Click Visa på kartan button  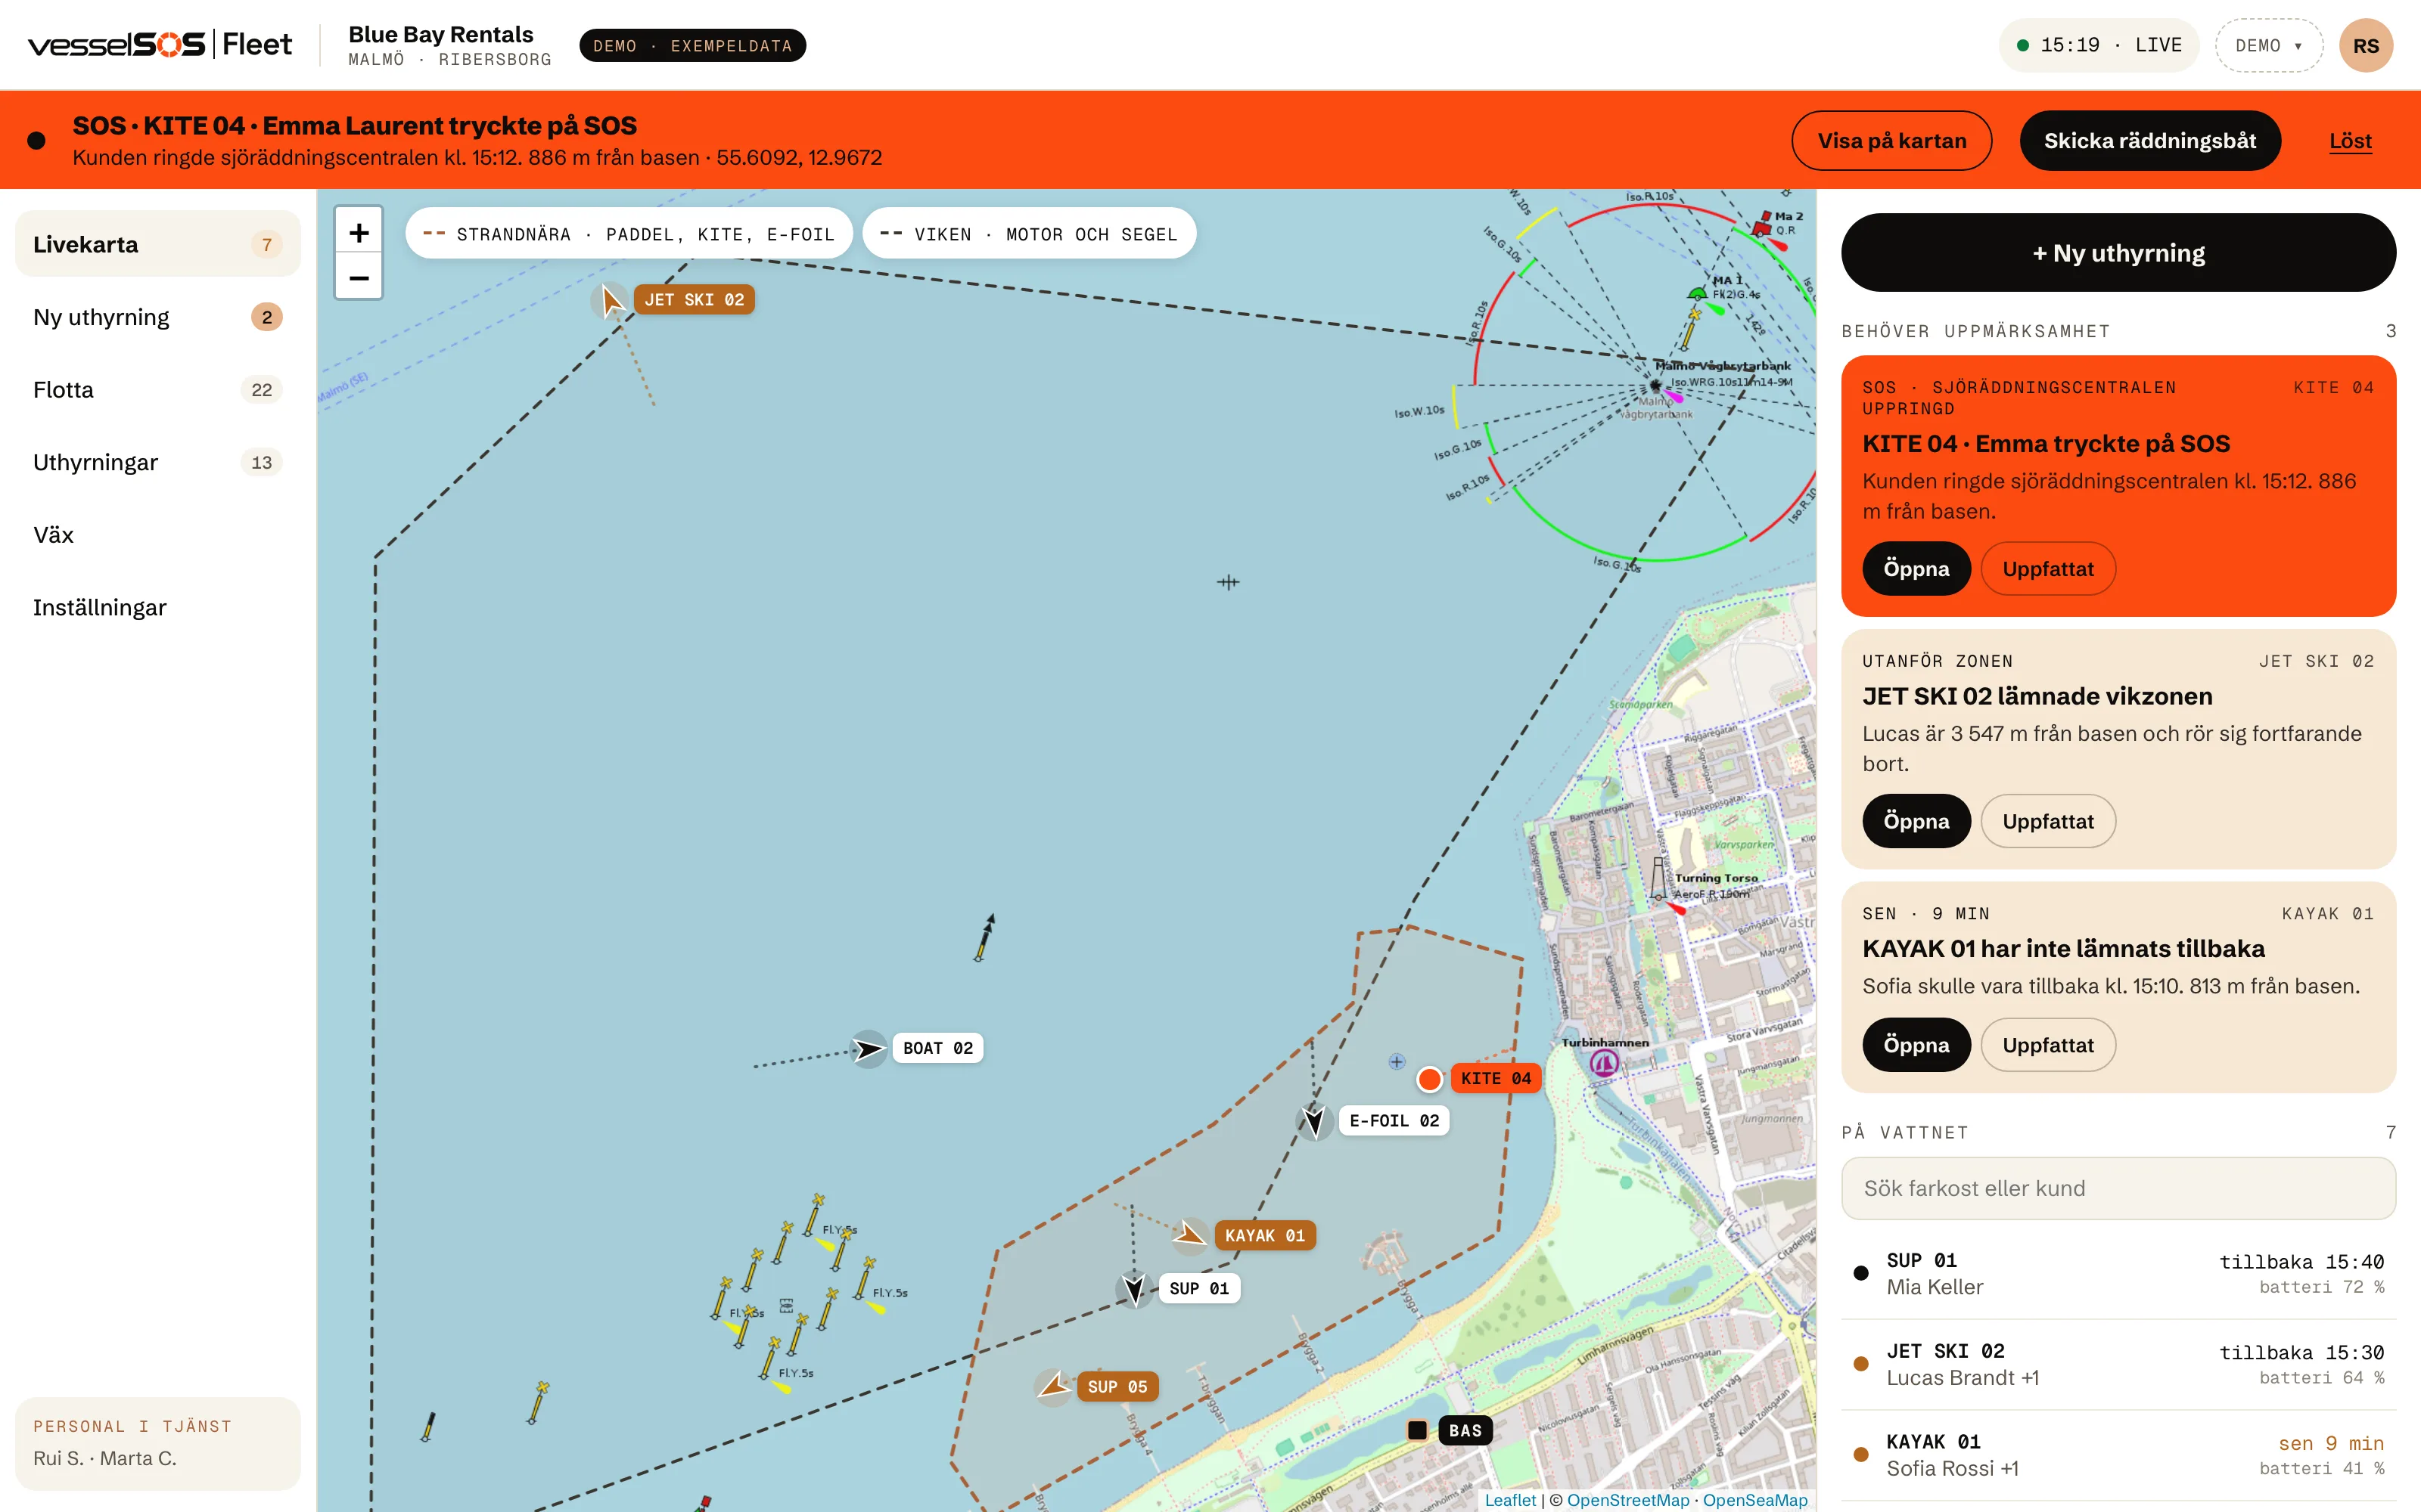point(1891,141)
